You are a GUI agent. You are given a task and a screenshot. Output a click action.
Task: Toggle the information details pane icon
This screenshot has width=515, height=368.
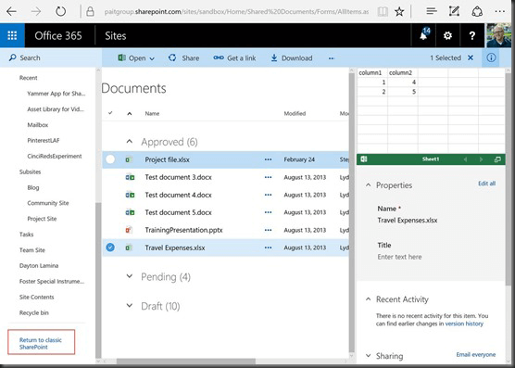tap(491, 57)
